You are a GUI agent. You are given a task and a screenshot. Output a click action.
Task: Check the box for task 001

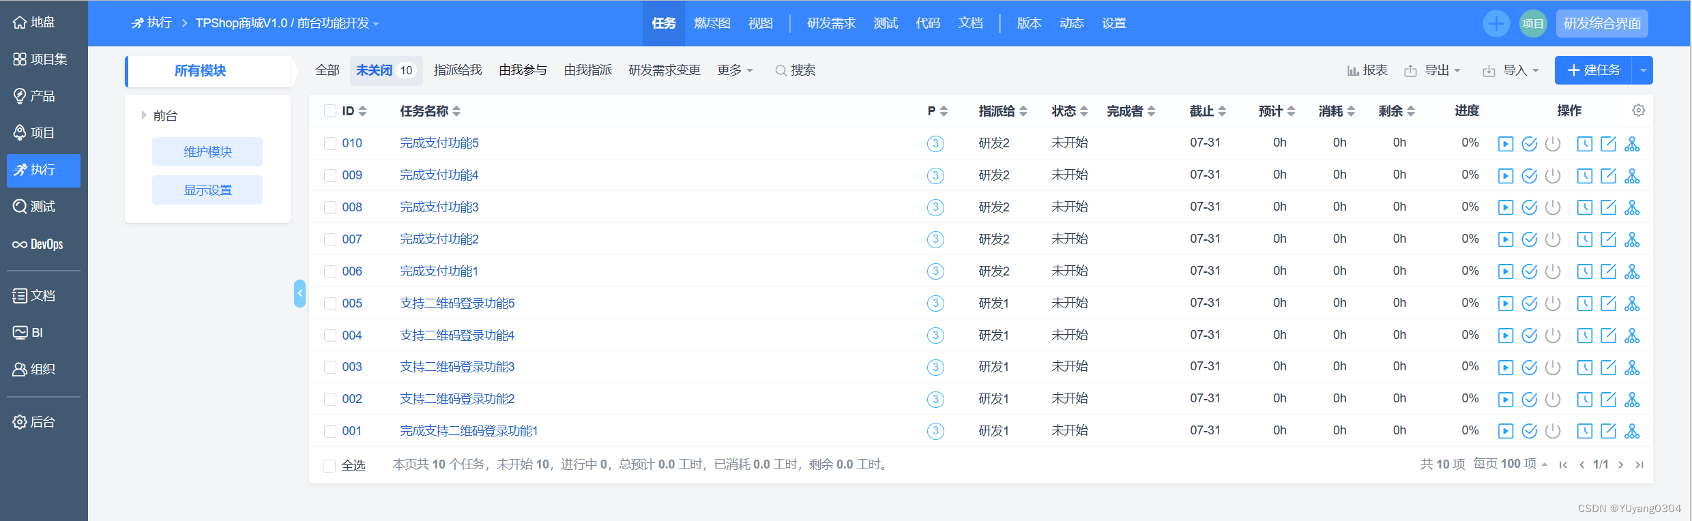coord(330,431)
